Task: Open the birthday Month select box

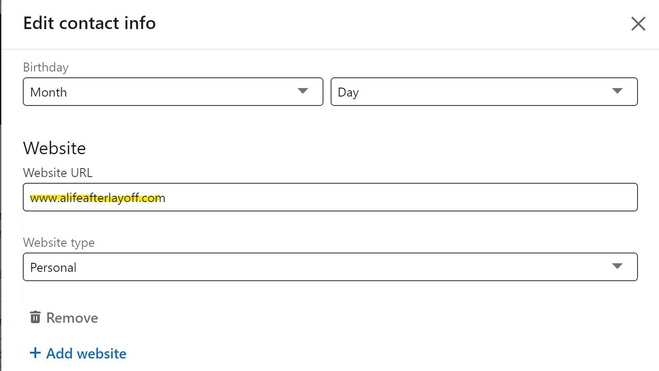Action: point(173,92)
